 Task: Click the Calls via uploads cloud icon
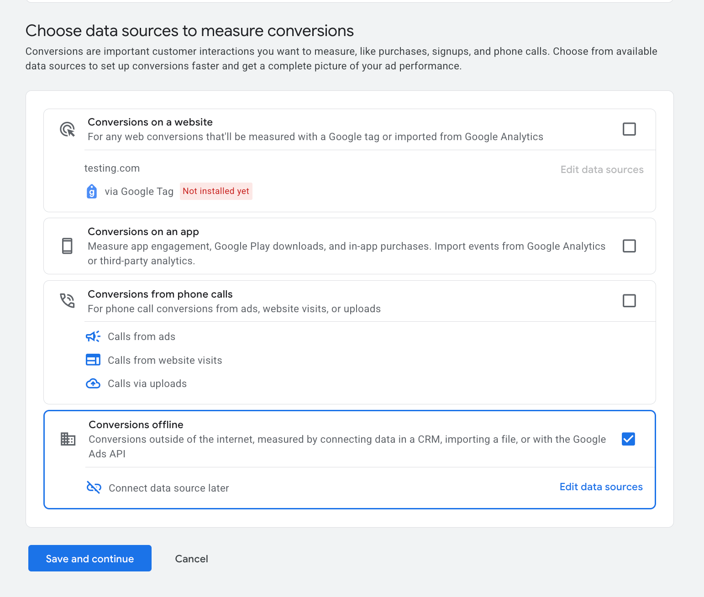click(x=93, y=384)
